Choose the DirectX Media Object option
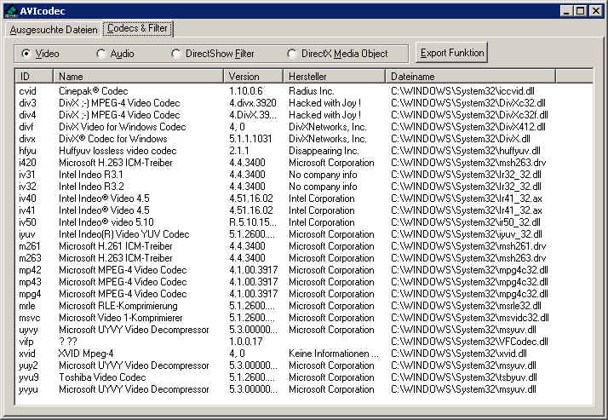Image resolution: width=608 pixels, height=420 pixels. [337, 54]
